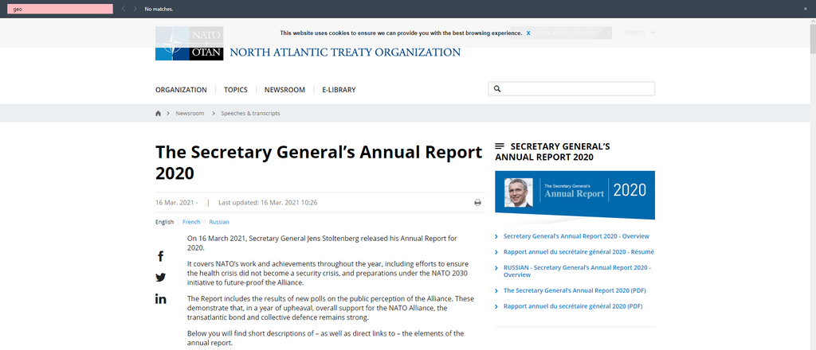816x350 pixels.
Task: Switch article language to Russian
Action: tap(219, 222)
